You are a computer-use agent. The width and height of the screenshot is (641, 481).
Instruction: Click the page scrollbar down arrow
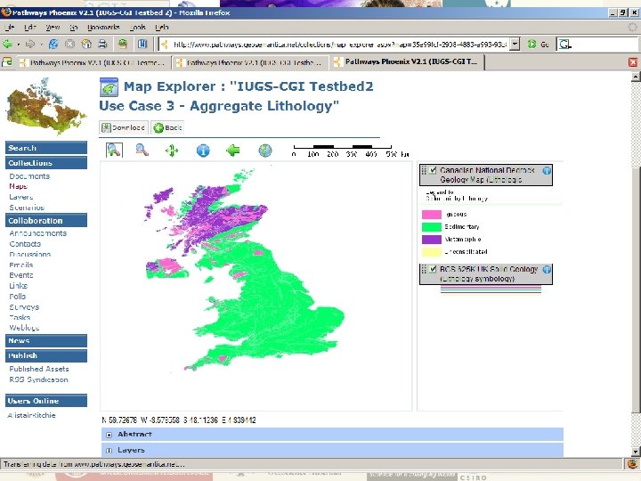[x=636, y=452]
